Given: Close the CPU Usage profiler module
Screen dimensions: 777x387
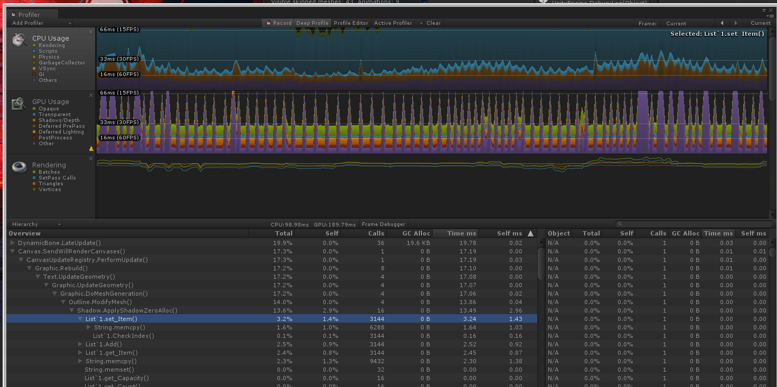Looking at the screenshot, I should [x=91, y=32].
